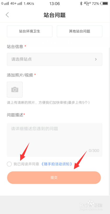Tap the Bluetooth status icon
Viewport: 110px width, 214px height.
click(81, 4)
